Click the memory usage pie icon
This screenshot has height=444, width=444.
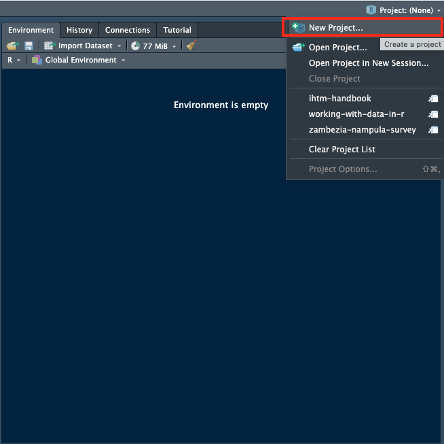136,46
